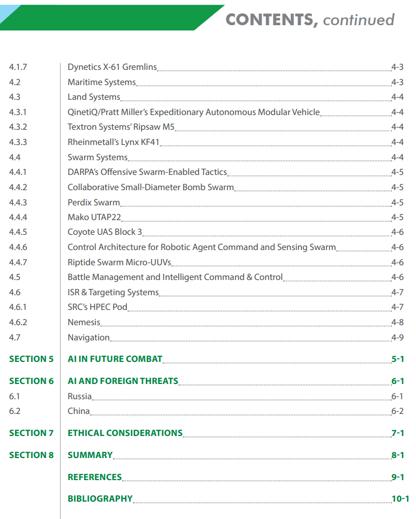Open Battle Management and Intelligent Command entry
416x519 pixels.
tap(175, 277)
